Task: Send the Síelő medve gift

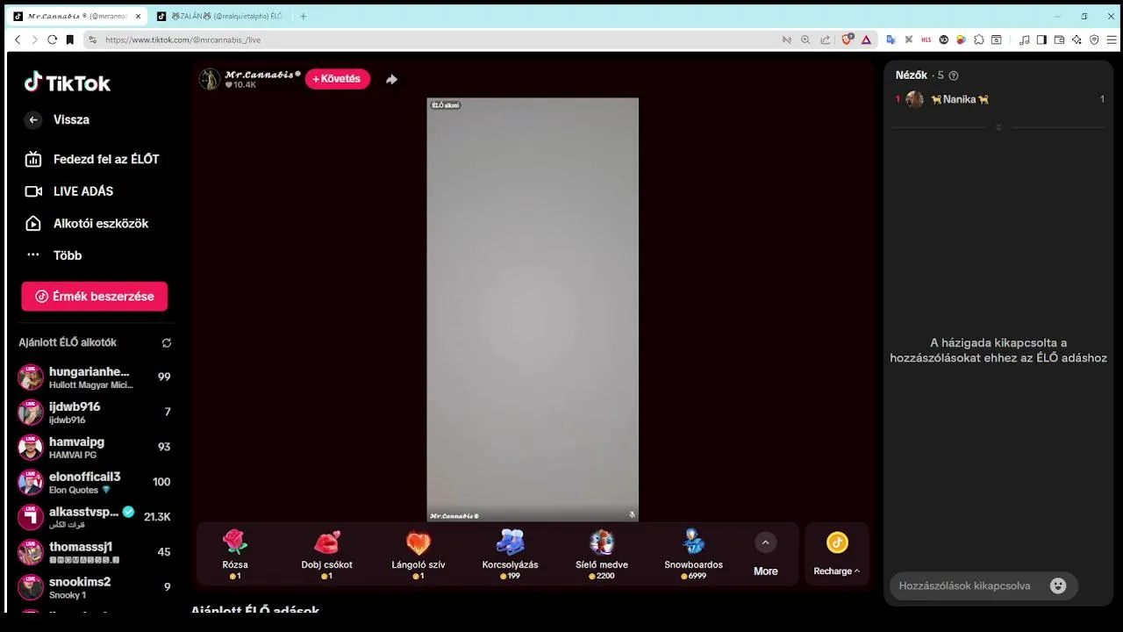Action: click(x=602, y=554)
